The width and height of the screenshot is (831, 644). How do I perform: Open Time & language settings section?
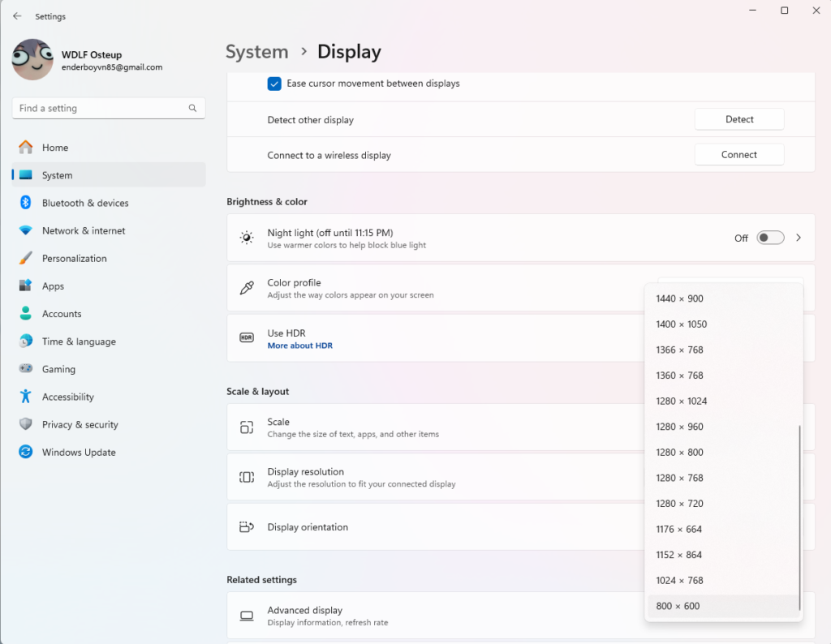pyautogui.click(x=79, y=341)
